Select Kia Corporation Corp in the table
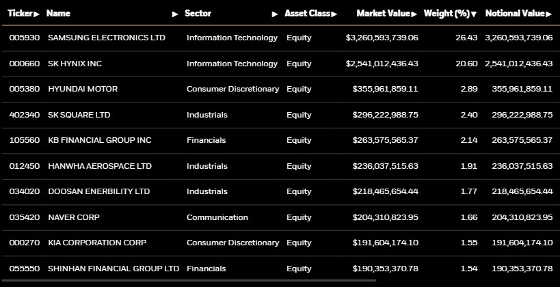Viewport: 560px width, 287px height. pyautogui.click(x=96, y=243)
